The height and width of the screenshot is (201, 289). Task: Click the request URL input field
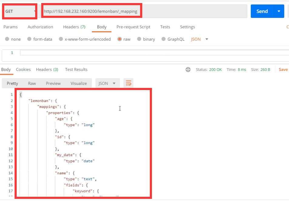[144, 11]
